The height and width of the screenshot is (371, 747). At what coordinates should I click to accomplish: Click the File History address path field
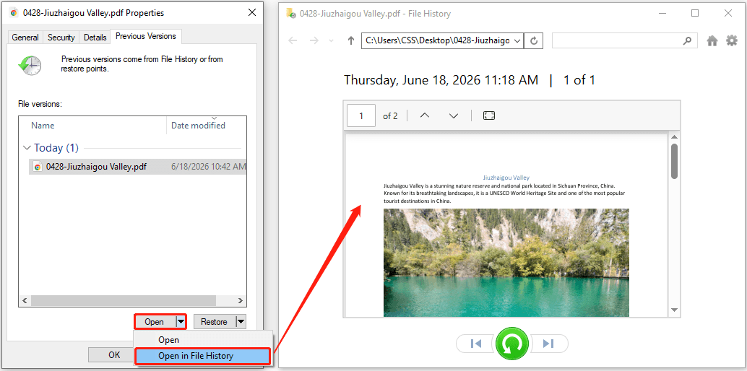coord(437,41)
